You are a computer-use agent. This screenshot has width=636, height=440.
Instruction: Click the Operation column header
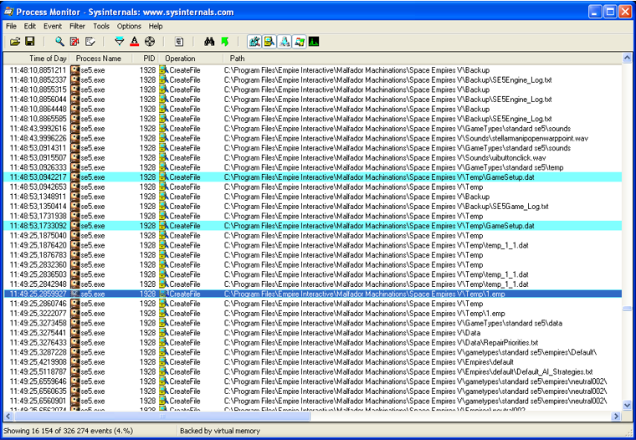[190, 59]
